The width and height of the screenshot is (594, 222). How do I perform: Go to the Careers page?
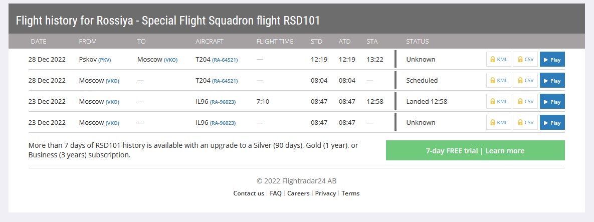298,193
